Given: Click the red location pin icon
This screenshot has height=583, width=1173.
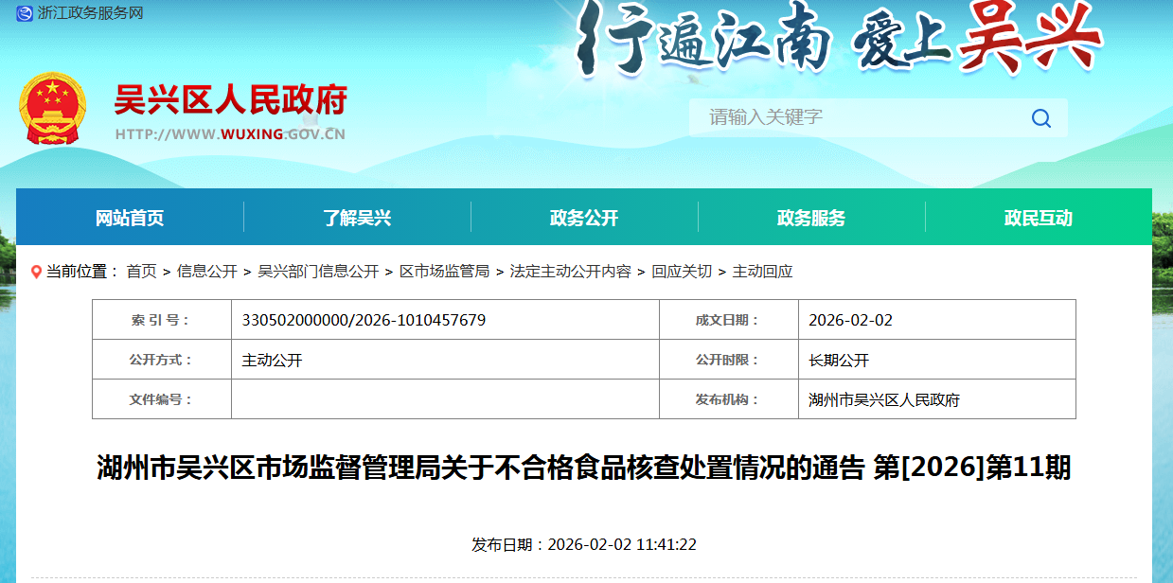Looking at the screenshot, I should click(x=36, y=272).
